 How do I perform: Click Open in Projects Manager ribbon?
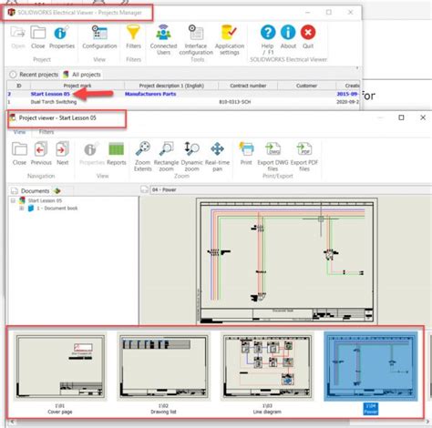click(18, 37)
